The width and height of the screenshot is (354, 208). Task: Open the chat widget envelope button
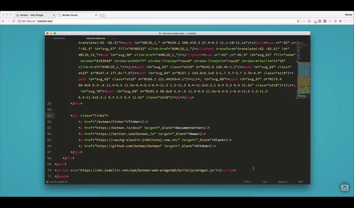coord(344,188)
